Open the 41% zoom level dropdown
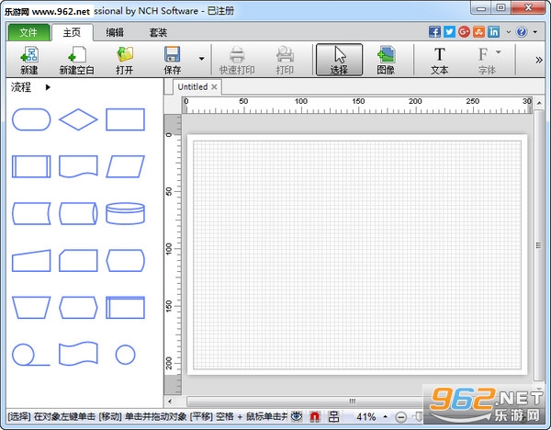Viewport: 551px width, 430px height. point(386,417)
